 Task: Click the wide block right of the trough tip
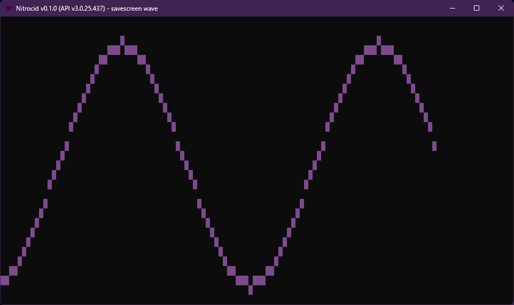(x=259, y=280)
